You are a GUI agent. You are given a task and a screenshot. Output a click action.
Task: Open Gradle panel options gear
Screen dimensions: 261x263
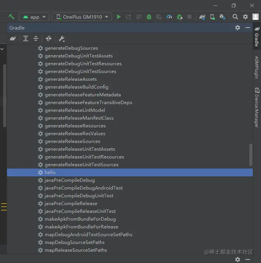pyautogui.click(x=238, y=28)
